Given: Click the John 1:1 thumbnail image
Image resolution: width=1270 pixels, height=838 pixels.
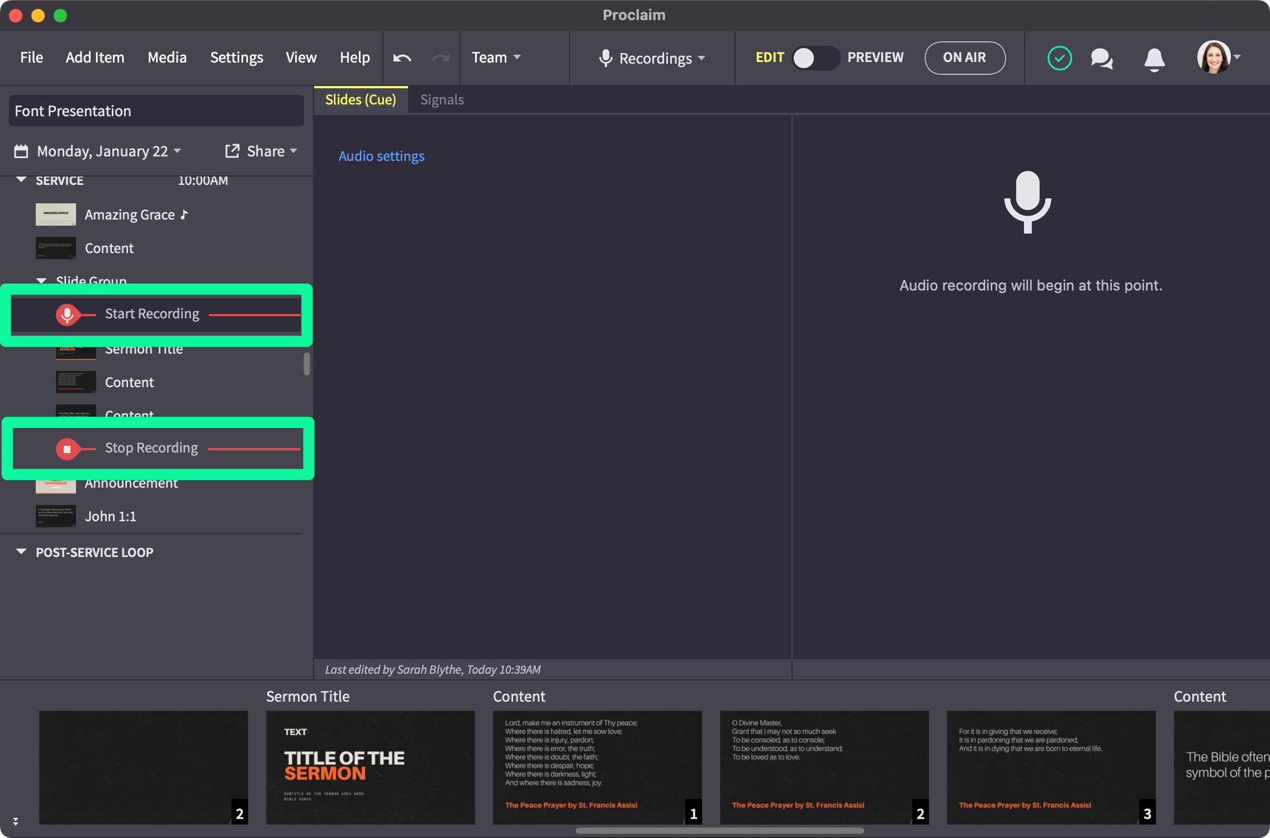Looking at the screenshot, I should pyautogui.click(x=56, y=516).
